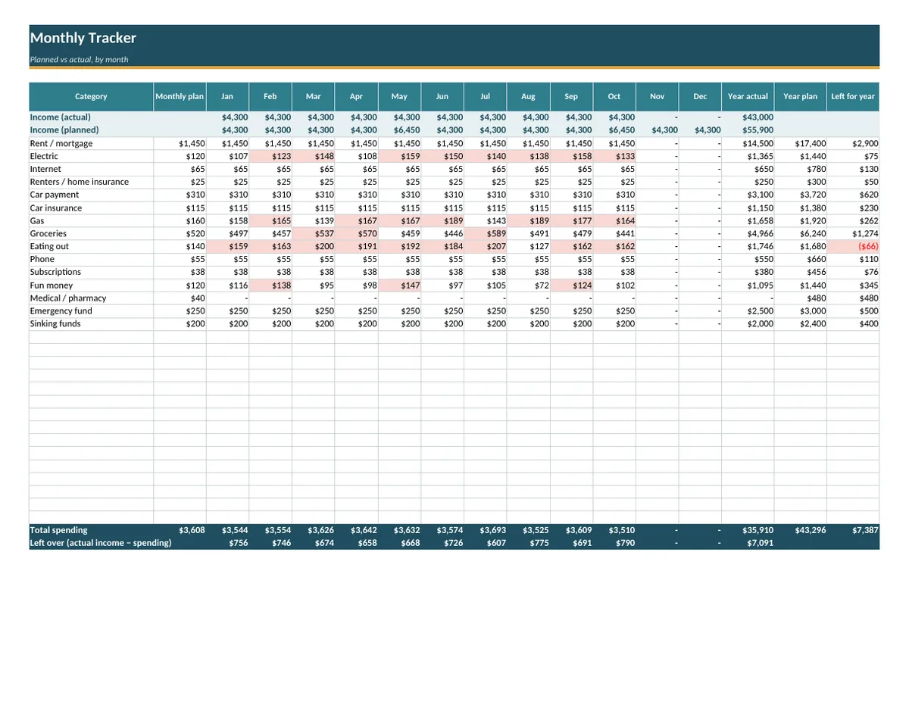Viewport: 909px width, 702px height.
Task: Select the "Subscriptions" row label
Action: coord(55,272)
